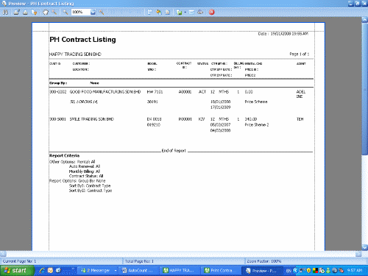Switch to AutoCount taskbar item
Screen dimensions: 368x276
coord(138,270)
